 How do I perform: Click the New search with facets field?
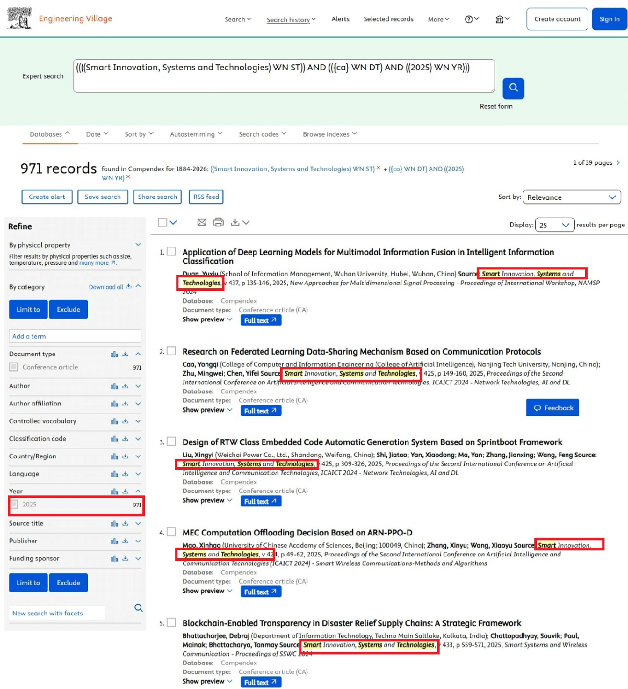point(57,613)
